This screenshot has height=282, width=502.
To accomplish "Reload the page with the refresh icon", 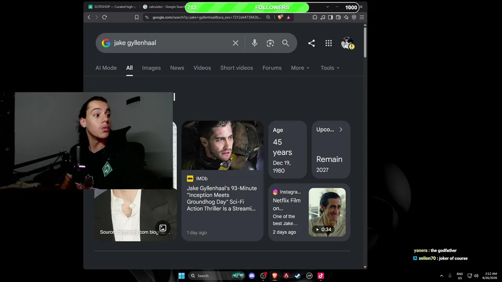I will click(104, 17).
